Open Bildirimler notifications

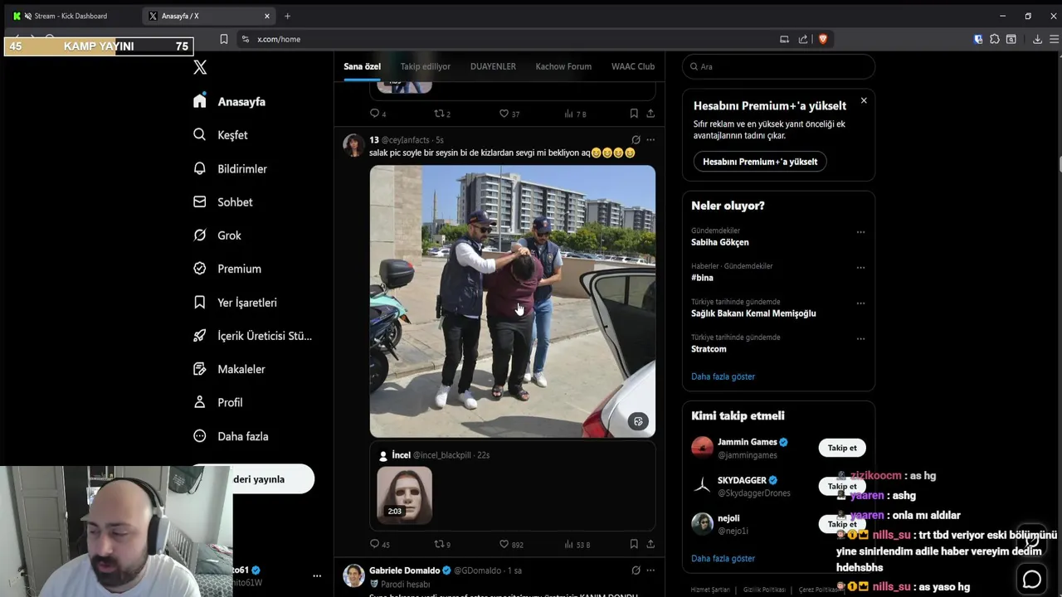pyautogui.click(x=230, y=168)
